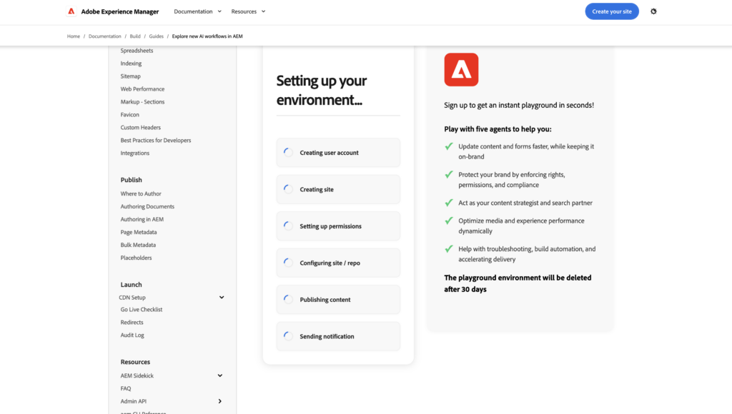Open the Resources dropdown in the header
The width and height of the screenshot is (732, 414).
(248, 11)
